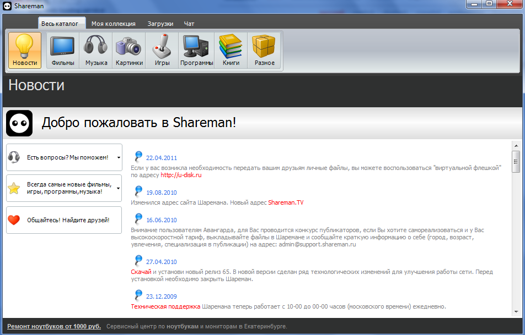Click pin icon next to 19.08.2010
Image resolution: width=525 pixels, height=335 pixels.
(x=138, y=191)
